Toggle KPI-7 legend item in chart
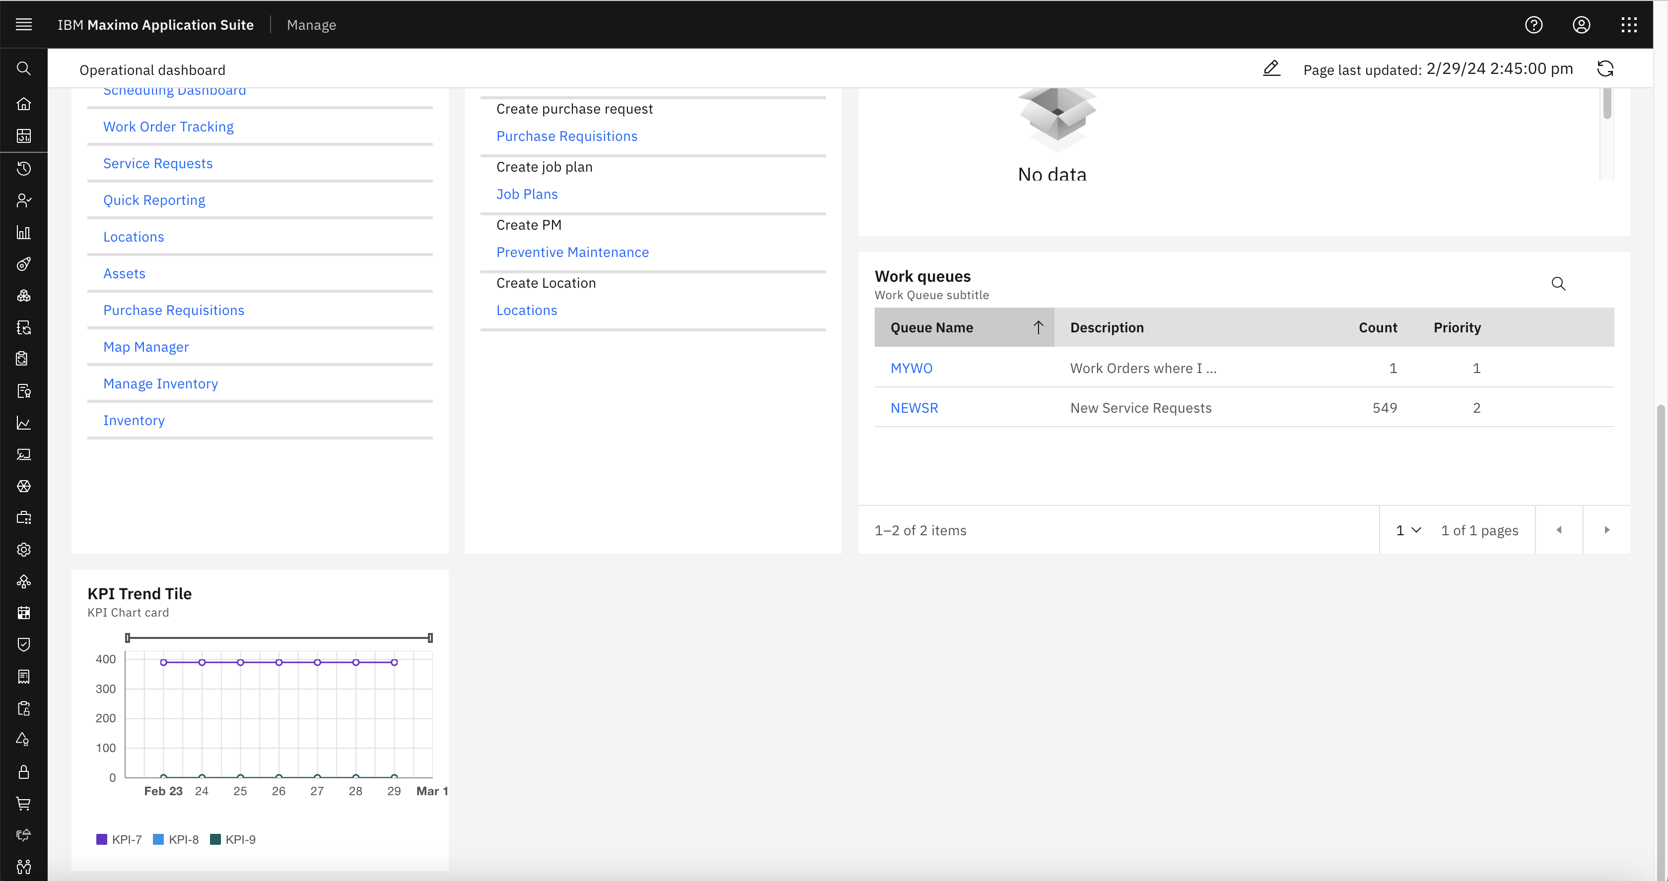 pos(119,840)
